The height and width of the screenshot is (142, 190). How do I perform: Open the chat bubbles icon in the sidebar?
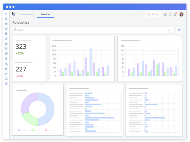coord(6,64)
